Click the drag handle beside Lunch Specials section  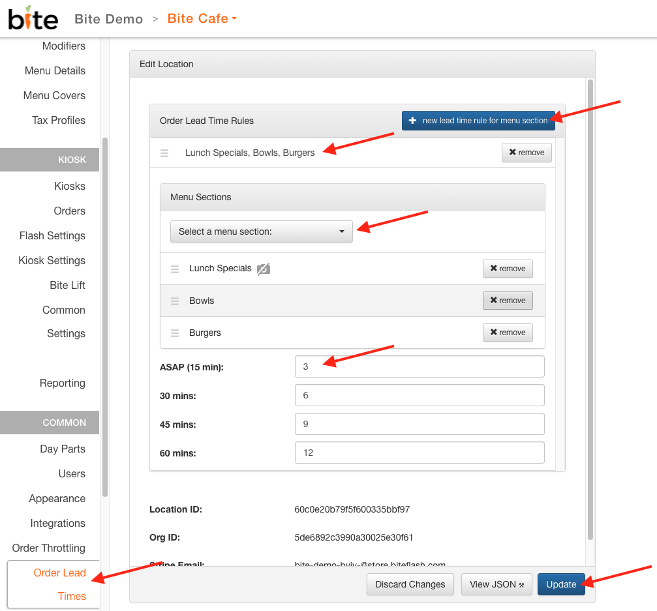coord(175,269)
